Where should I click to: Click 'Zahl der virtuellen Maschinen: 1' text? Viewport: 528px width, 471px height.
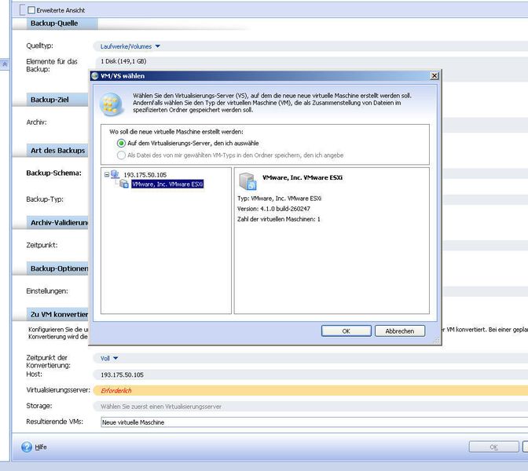(279, 219)
